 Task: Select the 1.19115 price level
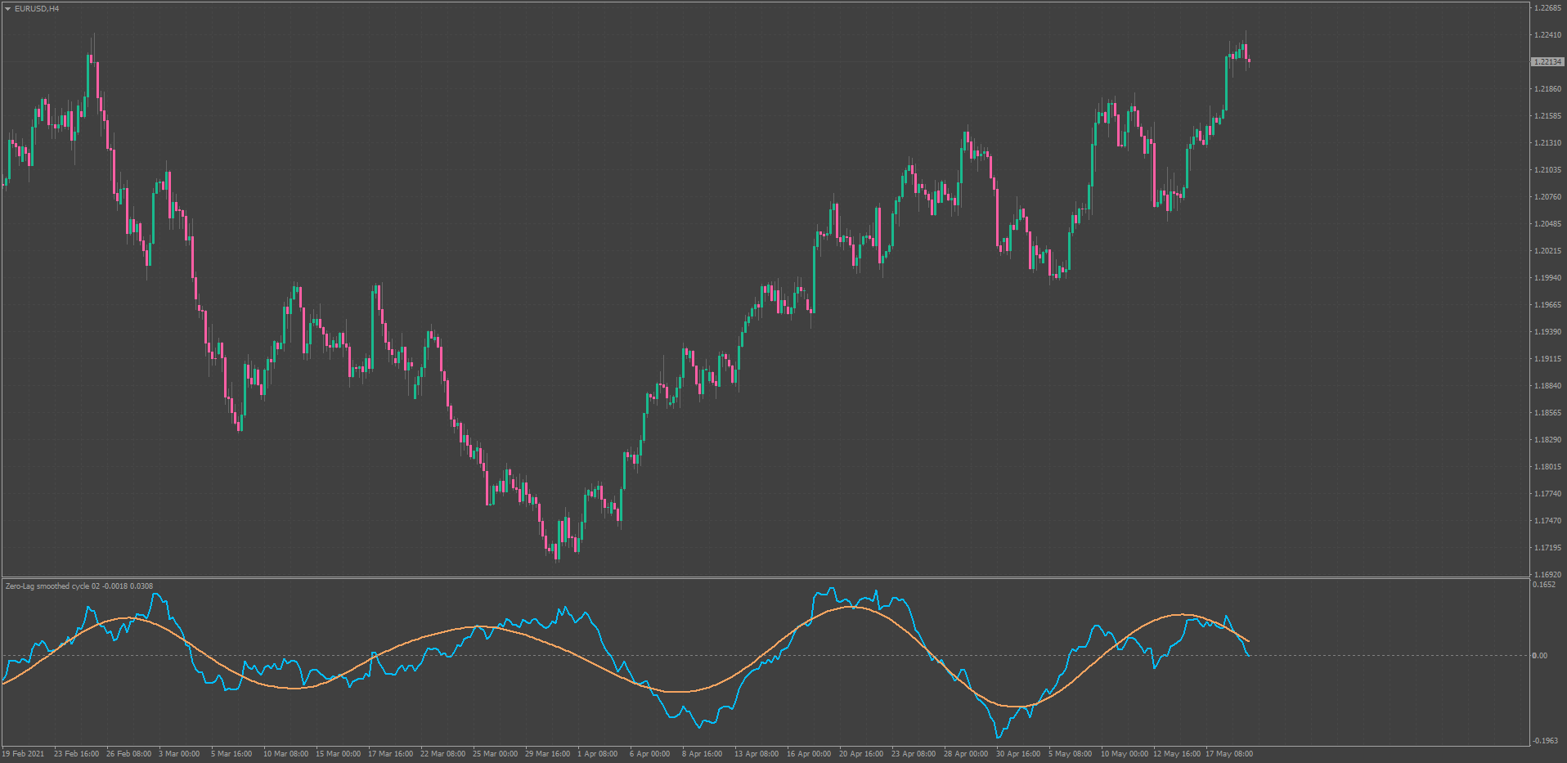(x=1548, y=359)
